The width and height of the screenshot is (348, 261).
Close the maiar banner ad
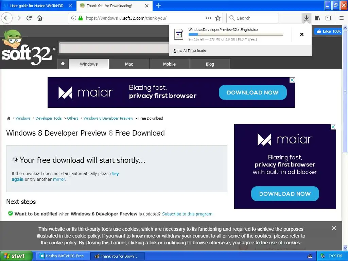[x=292, y=80]
